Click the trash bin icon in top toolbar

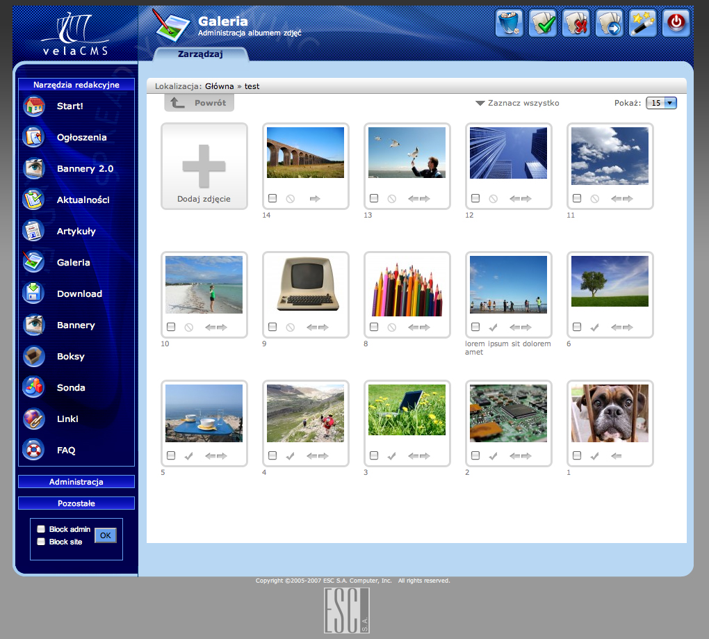[509, 23]
